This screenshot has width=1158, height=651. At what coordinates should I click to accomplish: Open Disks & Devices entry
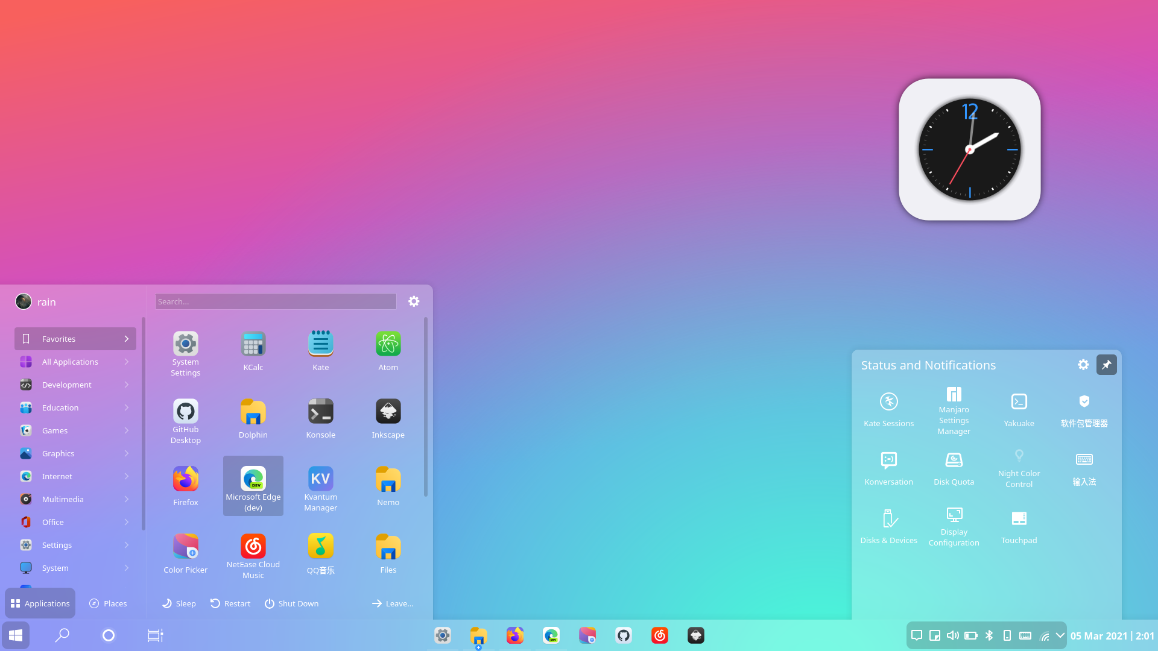888,527
